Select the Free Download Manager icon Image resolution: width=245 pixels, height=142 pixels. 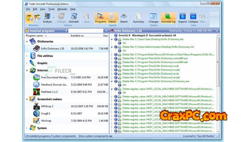(x=36, y=77)
